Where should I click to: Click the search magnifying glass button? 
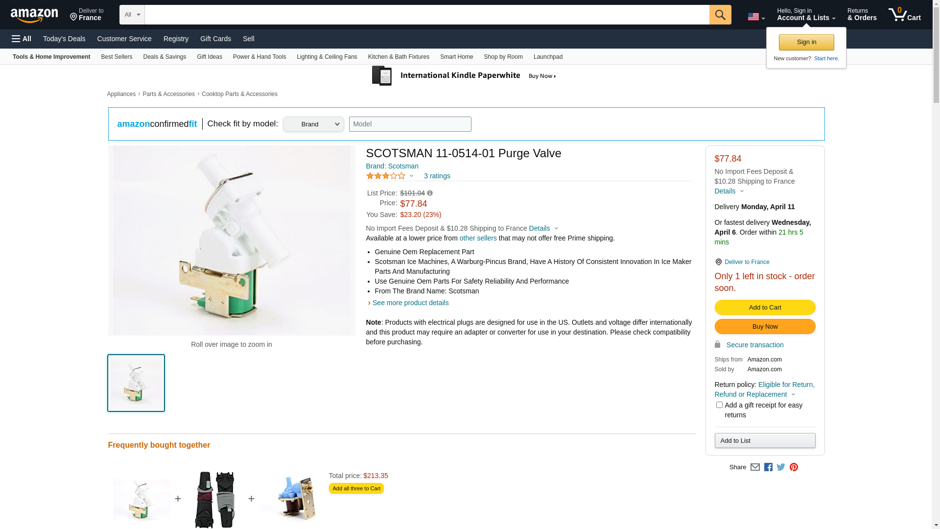point(720,15)
